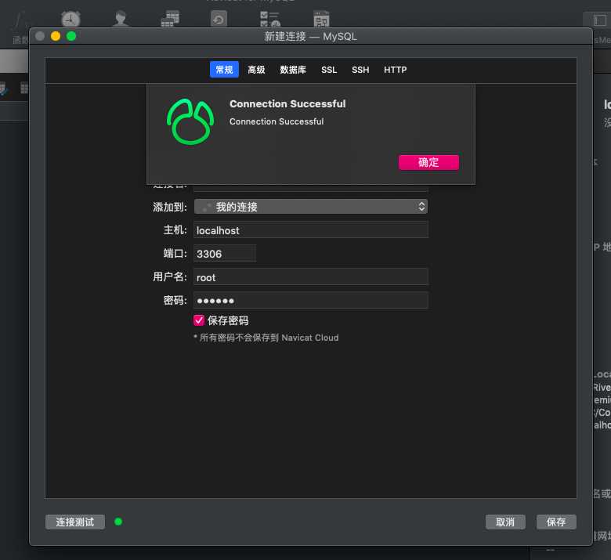Viewport: 611px width, 560px height.
Task: Click the 取消 button
Action: pos(505,522)
